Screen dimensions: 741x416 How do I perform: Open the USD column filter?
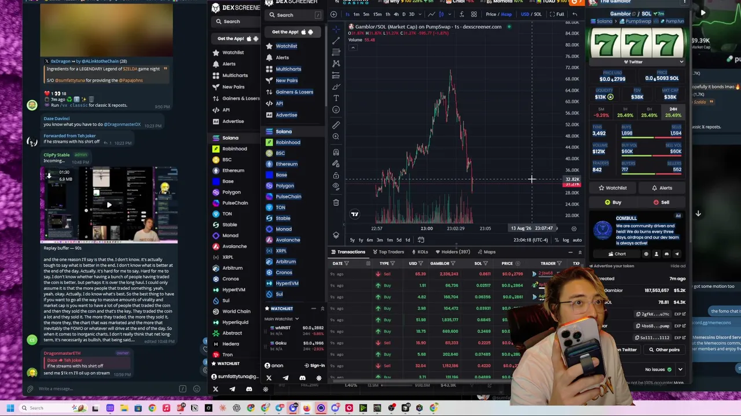(x=421, y=263)
